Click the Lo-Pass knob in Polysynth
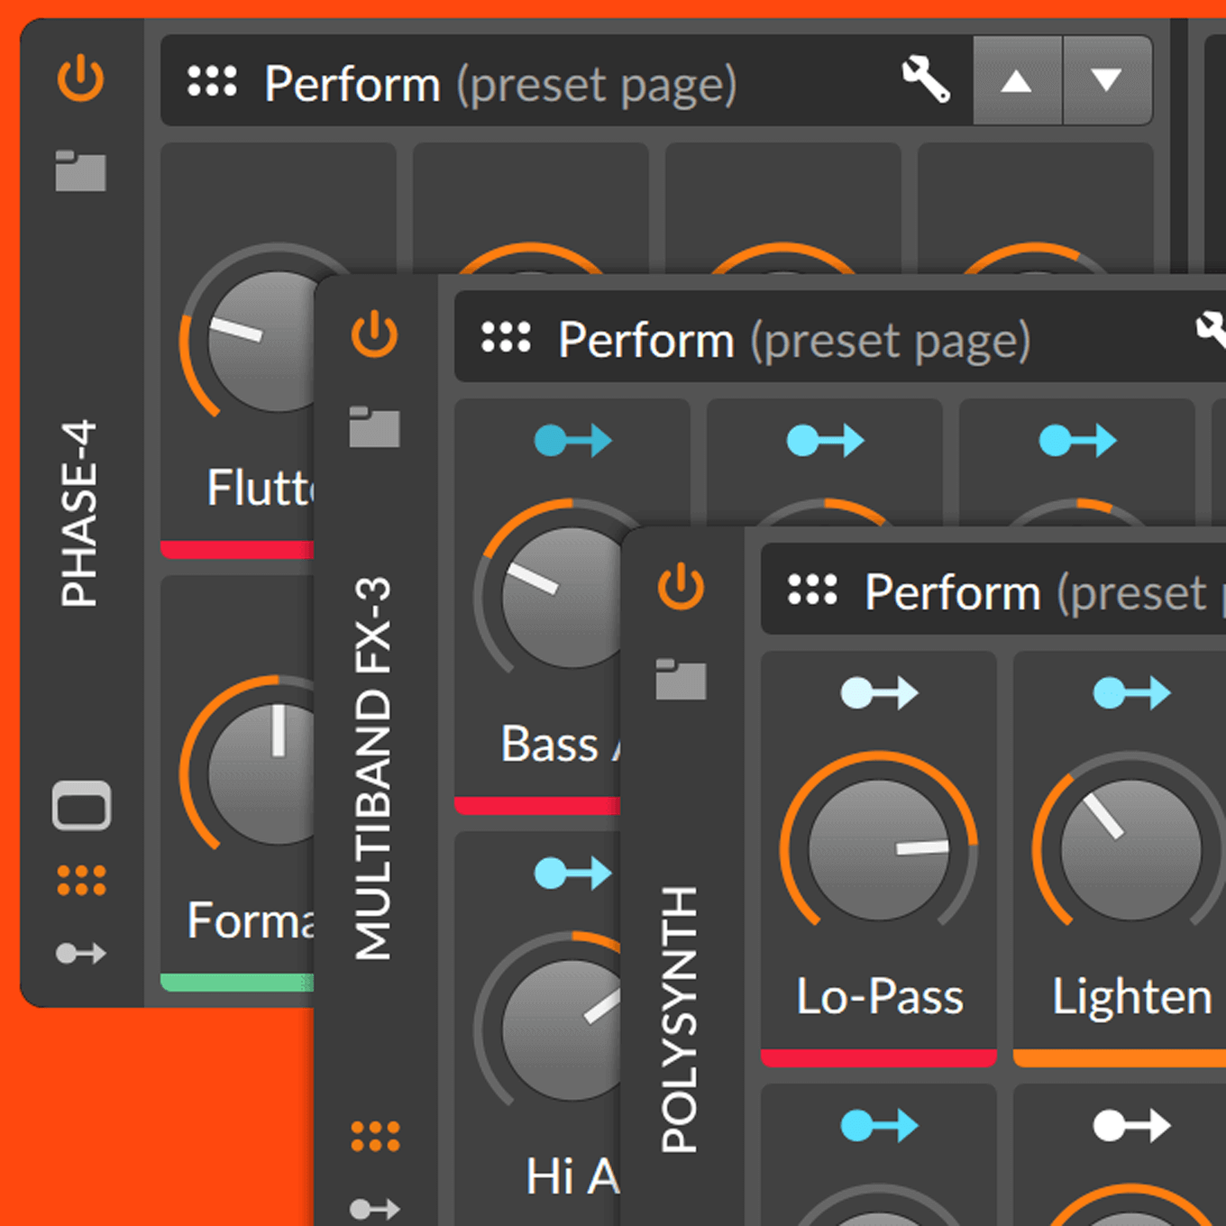This screenshot has height=1226, width=1226. [x=879, y=849]
